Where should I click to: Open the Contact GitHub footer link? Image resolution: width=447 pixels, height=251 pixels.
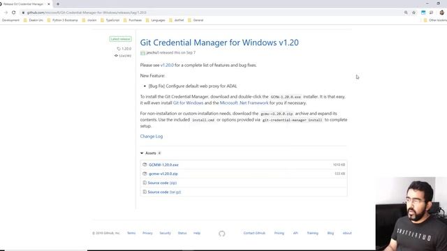click(254, 233)
